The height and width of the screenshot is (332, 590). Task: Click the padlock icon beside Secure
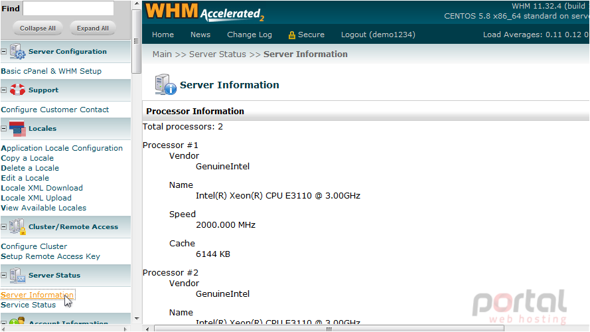pyautogui.click(x=291, y=35)
